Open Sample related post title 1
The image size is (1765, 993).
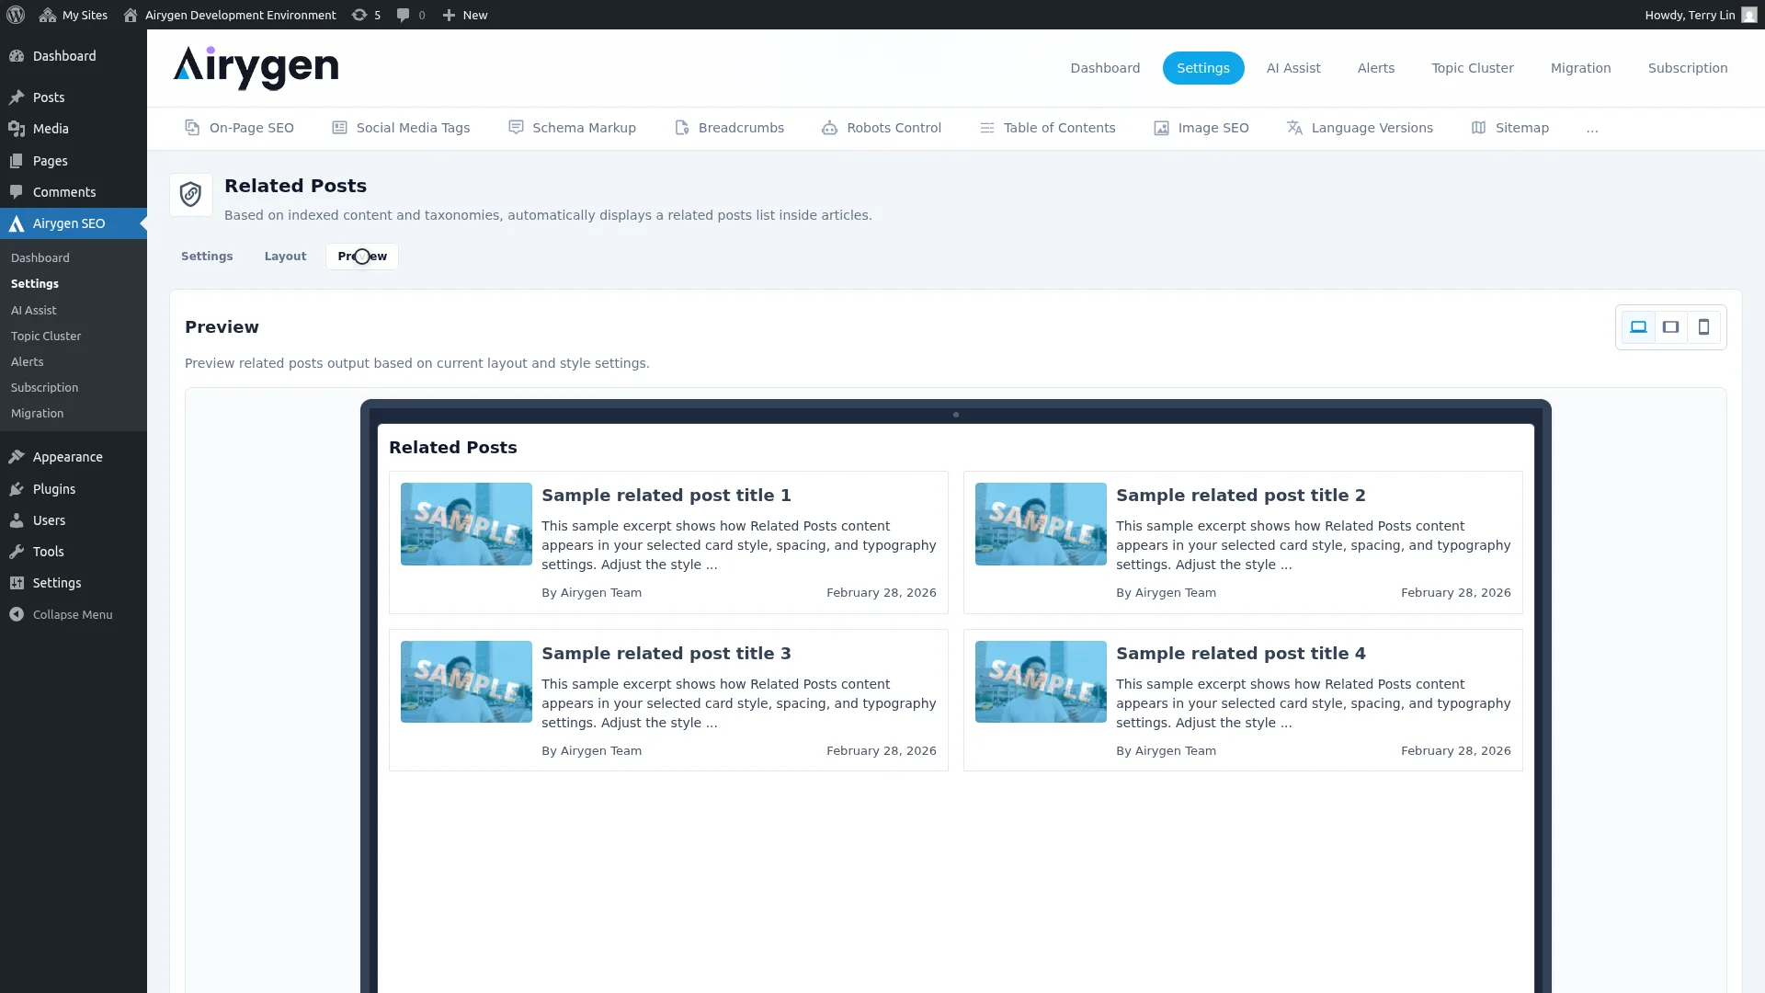click(x=666, y=496)
